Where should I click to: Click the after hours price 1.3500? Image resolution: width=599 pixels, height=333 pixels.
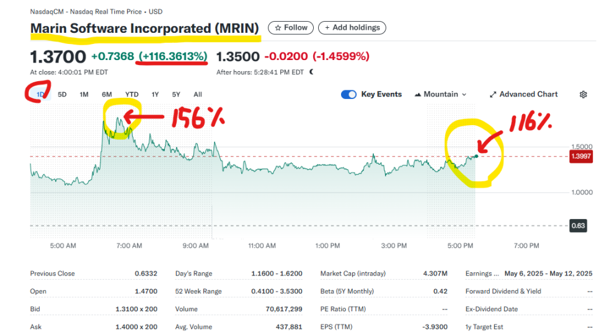click(x=238, y=56)
